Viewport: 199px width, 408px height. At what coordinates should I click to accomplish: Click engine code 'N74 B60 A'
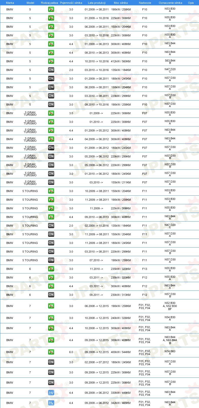tap(170, 352)
